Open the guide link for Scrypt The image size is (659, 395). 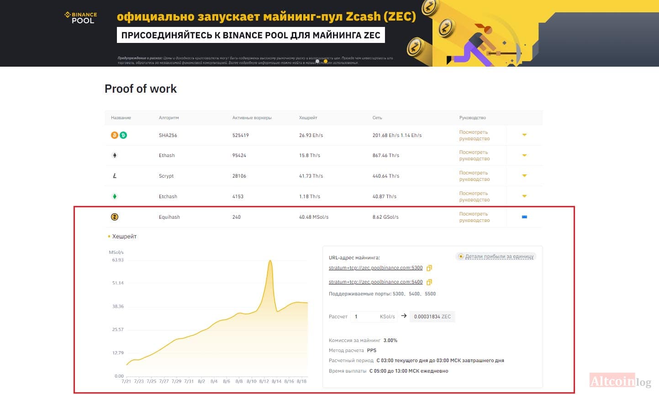[474, 176]
